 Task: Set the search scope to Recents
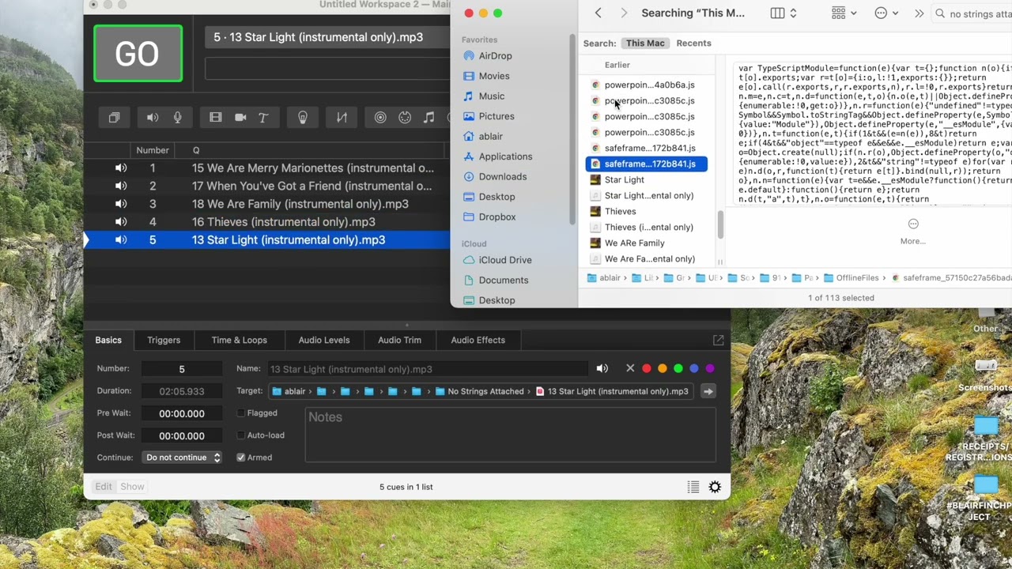click(693, 43)
